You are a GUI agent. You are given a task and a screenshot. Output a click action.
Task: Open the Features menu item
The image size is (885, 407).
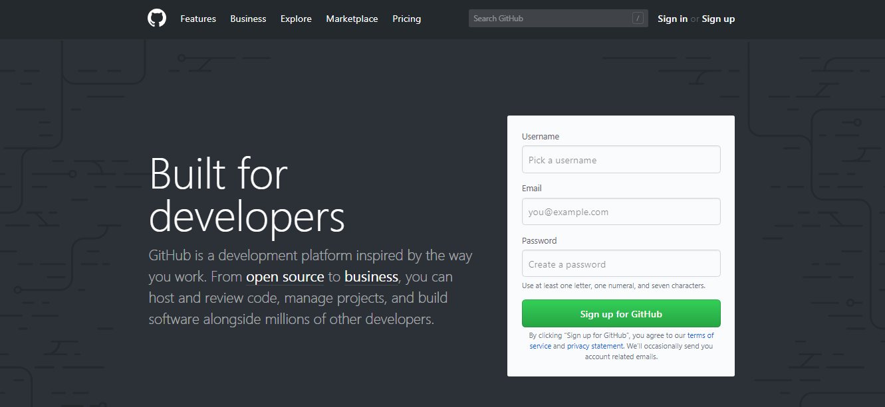pos(198,19)
